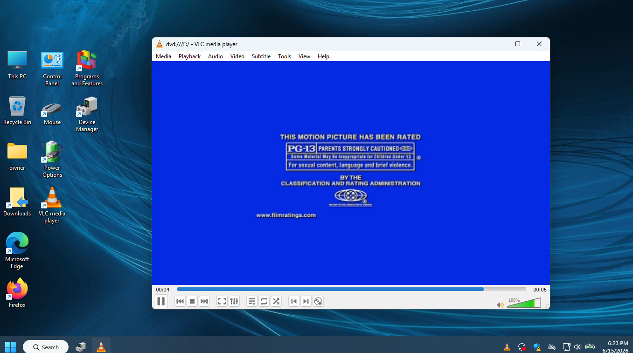
Task: Select the Power Options shortcut
Action: [x=52, y=160]
